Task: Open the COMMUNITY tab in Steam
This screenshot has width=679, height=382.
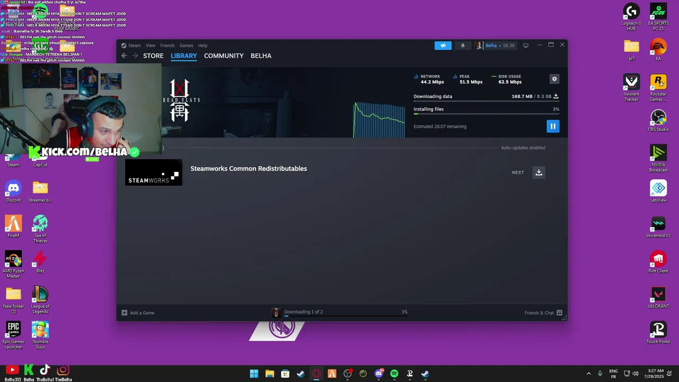Action: pos(224,56)
